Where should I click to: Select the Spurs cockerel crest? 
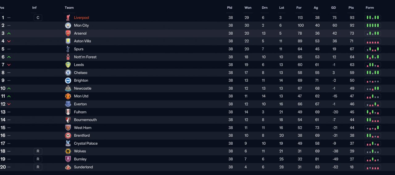[68, 49]
